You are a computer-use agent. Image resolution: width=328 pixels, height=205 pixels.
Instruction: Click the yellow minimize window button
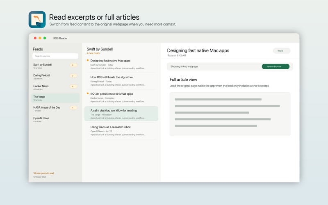[40, 38]
